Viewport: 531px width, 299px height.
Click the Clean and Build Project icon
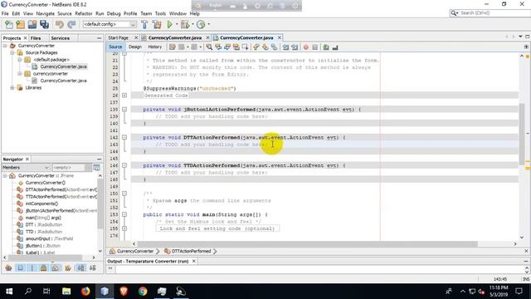tap(157, 24)
